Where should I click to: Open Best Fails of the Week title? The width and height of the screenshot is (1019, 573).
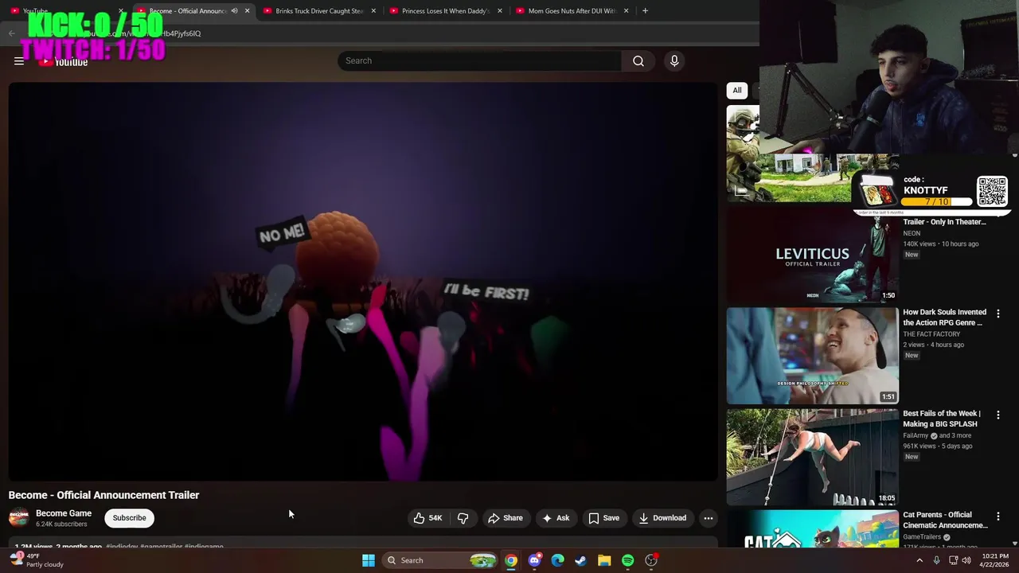pyautogui.click(x=942, y=419)
